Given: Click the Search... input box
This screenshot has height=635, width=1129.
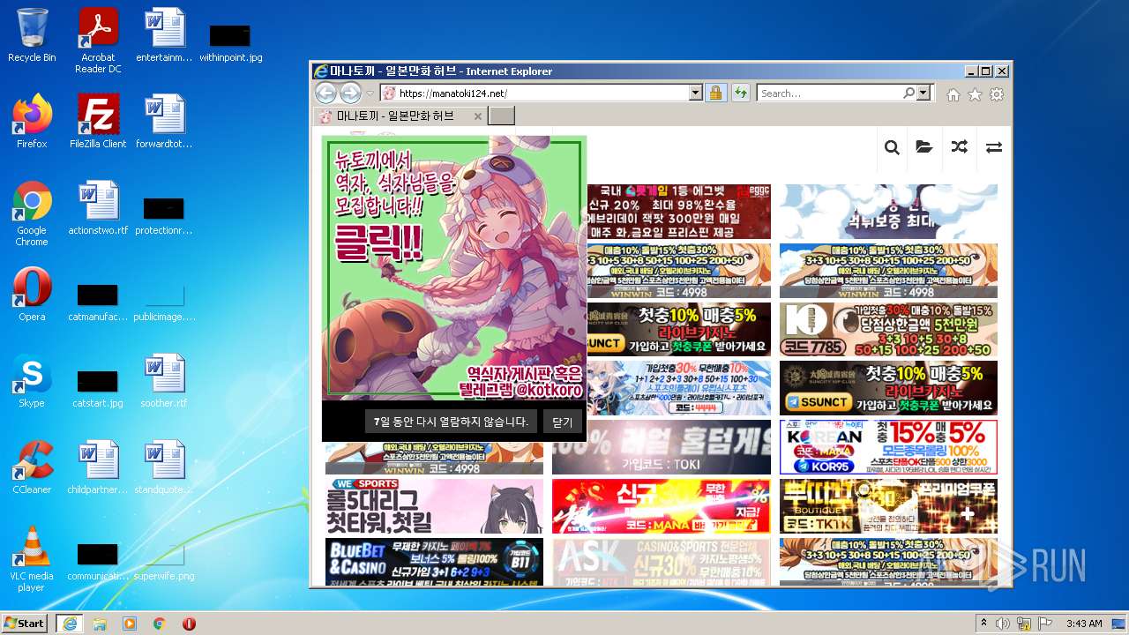Looking at the screenshot, I should tap(829, 93).
